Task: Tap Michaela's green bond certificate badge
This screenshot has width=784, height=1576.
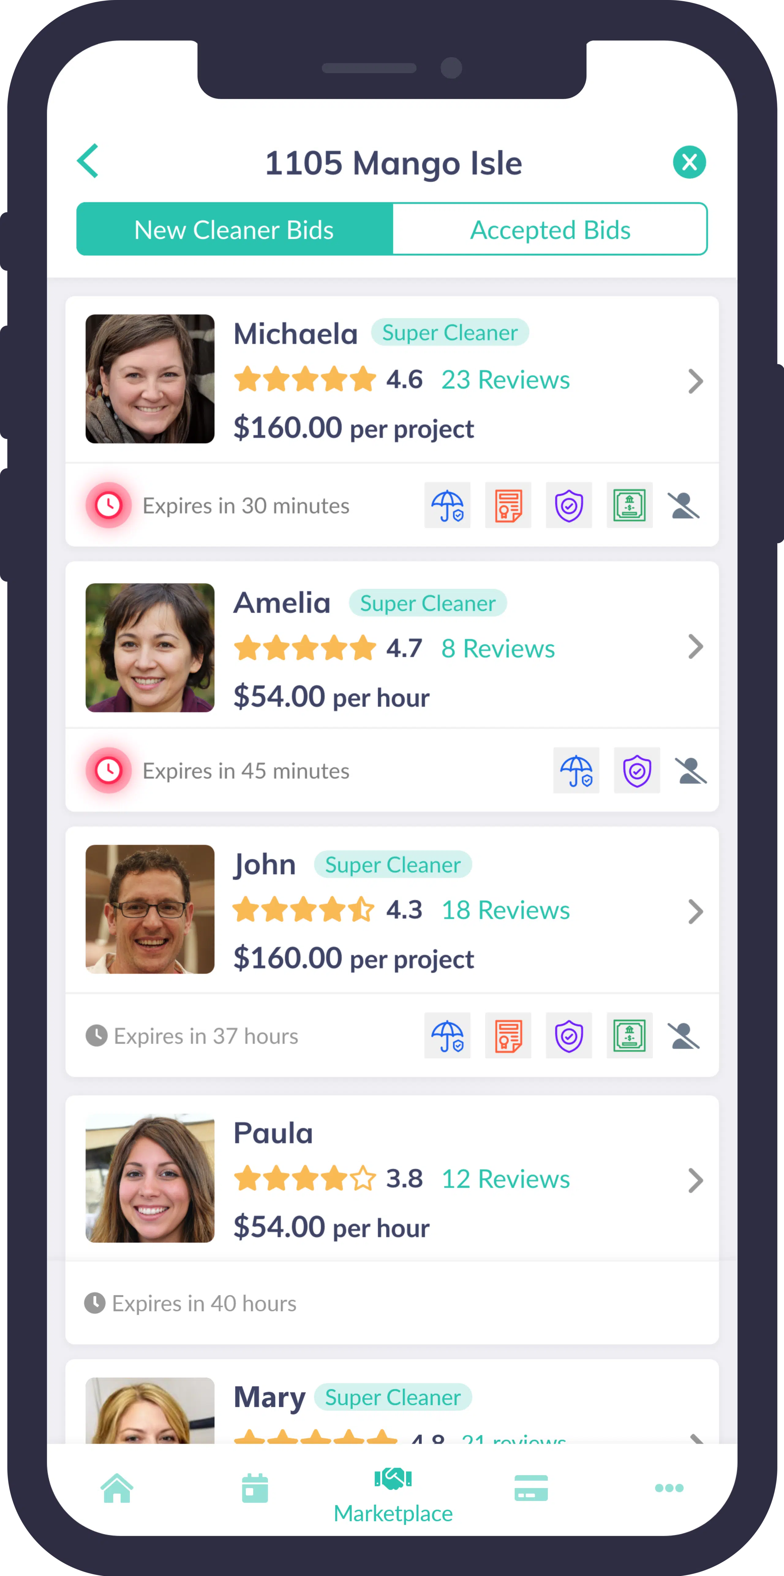Action: 629,505
